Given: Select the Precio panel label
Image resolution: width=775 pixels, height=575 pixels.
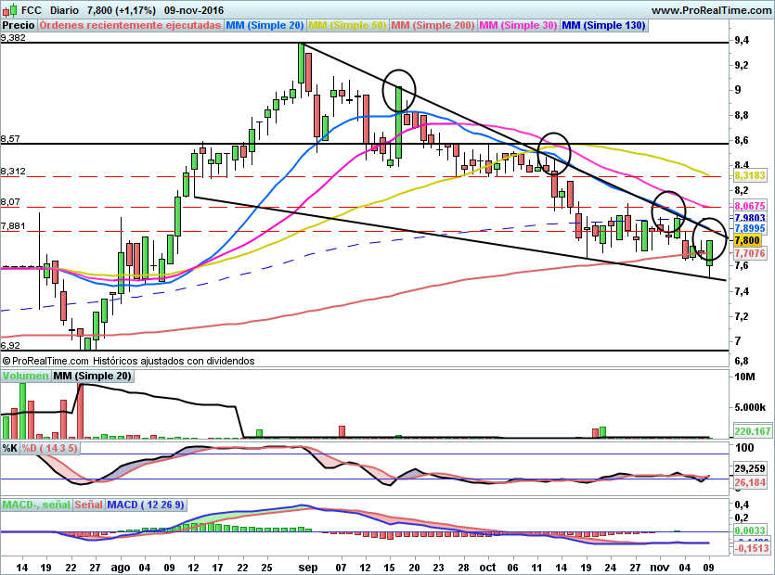Looking at the screenshot, I should (19, 26).
